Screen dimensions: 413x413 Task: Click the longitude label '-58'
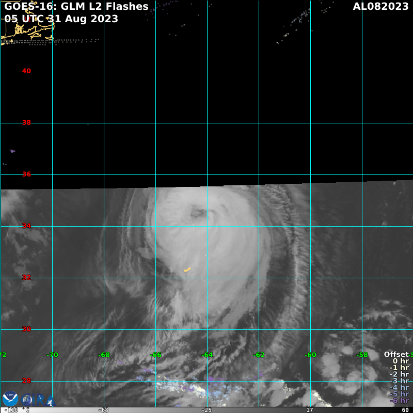coord(362,355)
